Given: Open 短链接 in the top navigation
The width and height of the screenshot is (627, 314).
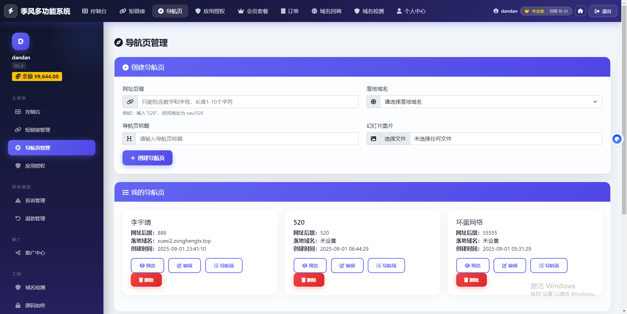Looking at the screenshot, I should point(132,11).
